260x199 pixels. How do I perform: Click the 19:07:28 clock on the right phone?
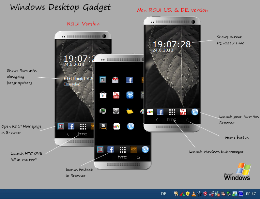point(172,44)
